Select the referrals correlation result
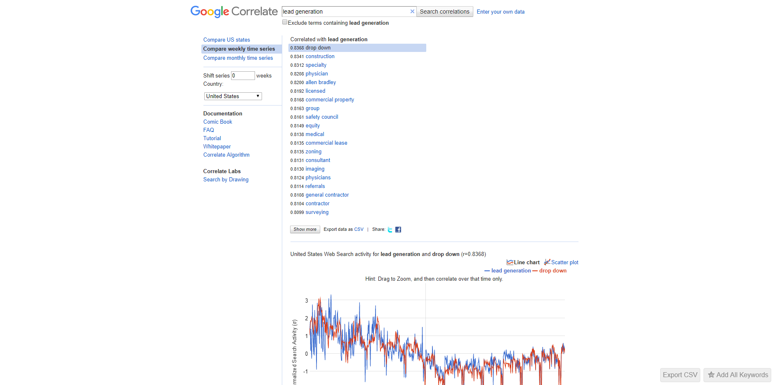The width and height of the screenshot is (777, 385). point(315,186)
